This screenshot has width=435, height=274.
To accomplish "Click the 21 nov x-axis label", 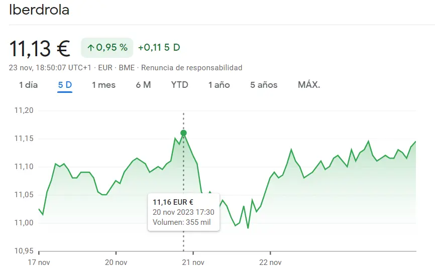I will (x=193, y=262).
